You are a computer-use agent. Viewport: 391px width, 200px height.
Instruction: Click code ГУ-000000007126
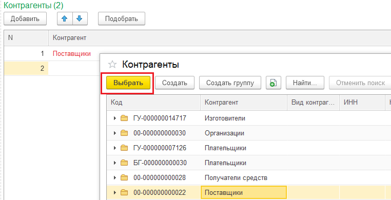pyautogui.click(x=160, y=148)
